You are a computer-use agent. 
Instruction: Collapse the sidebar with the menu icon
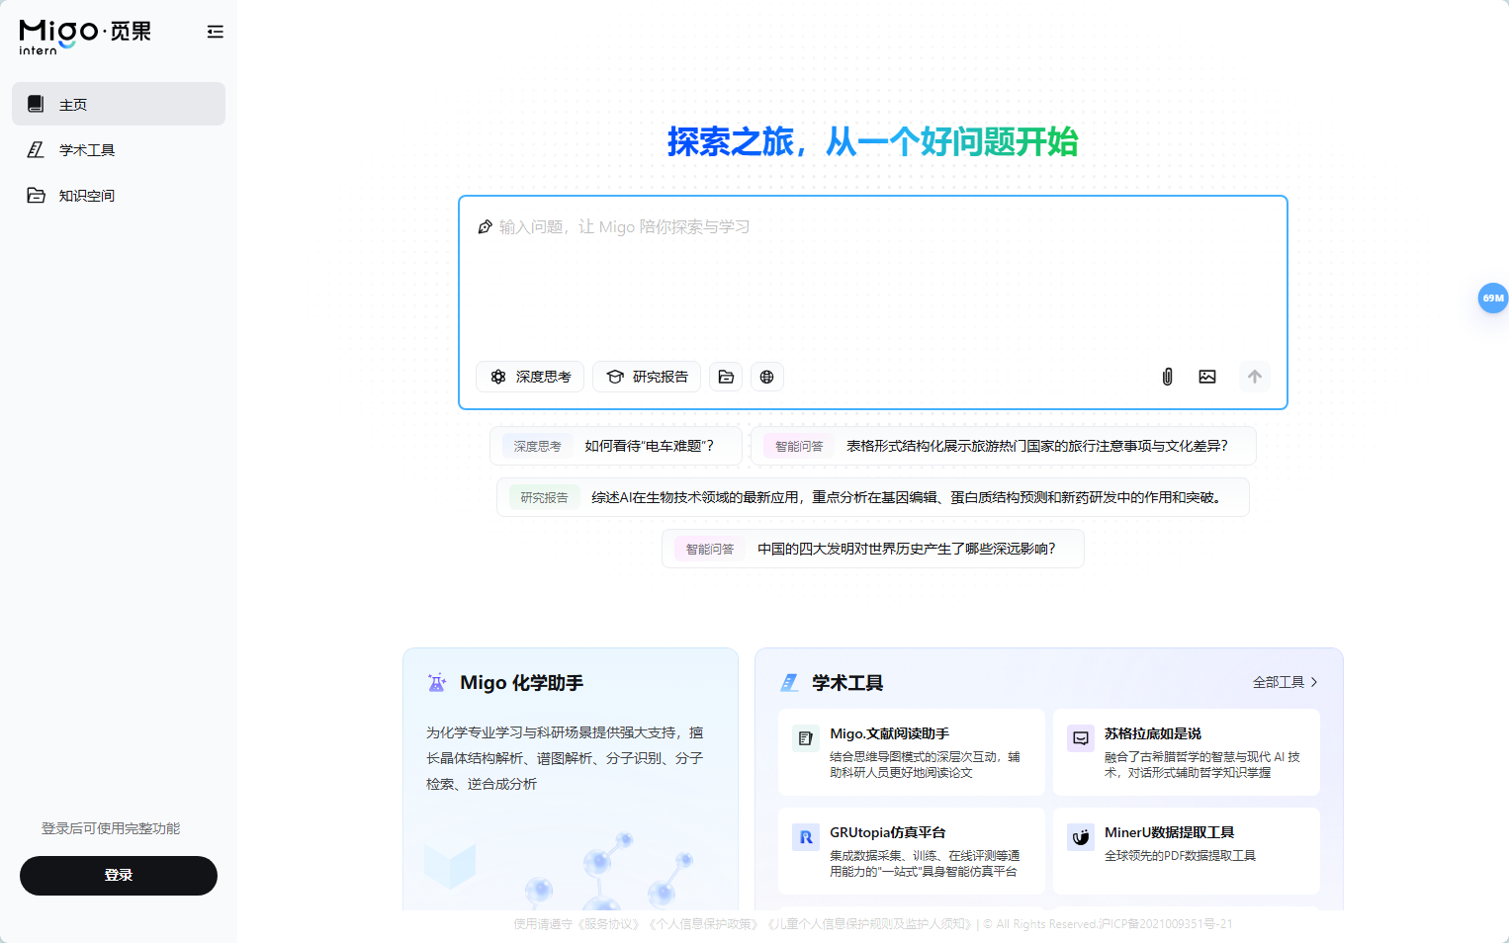[215, 32]
